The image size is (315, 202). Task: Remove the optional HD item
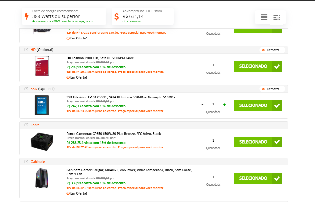pos(271,50)
